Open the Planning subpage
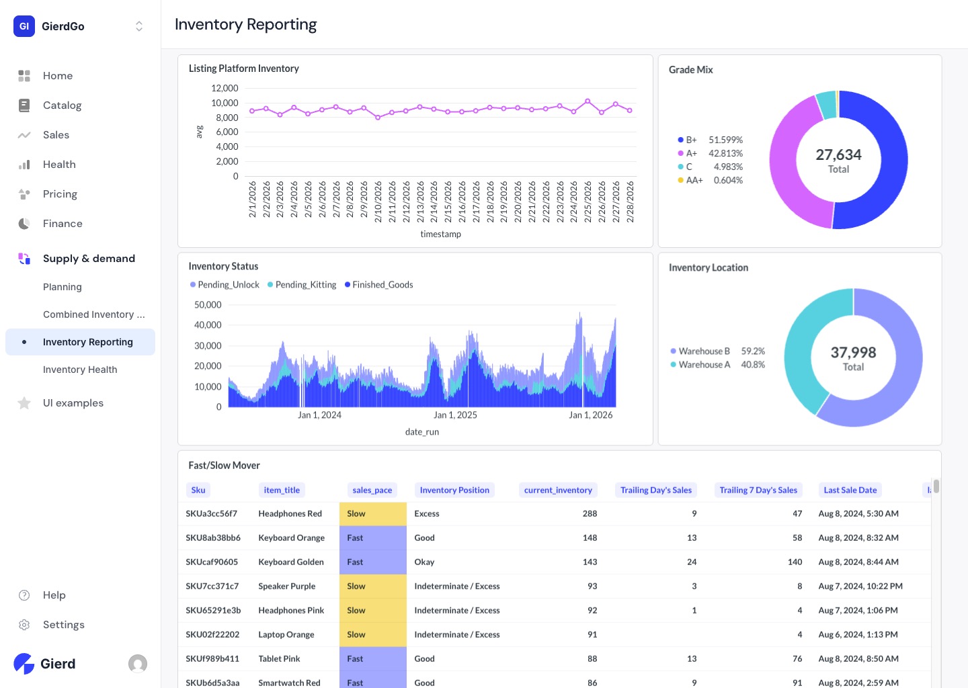Screen dimensions: 968x688 pyautogui.click(x=63, y=287)
